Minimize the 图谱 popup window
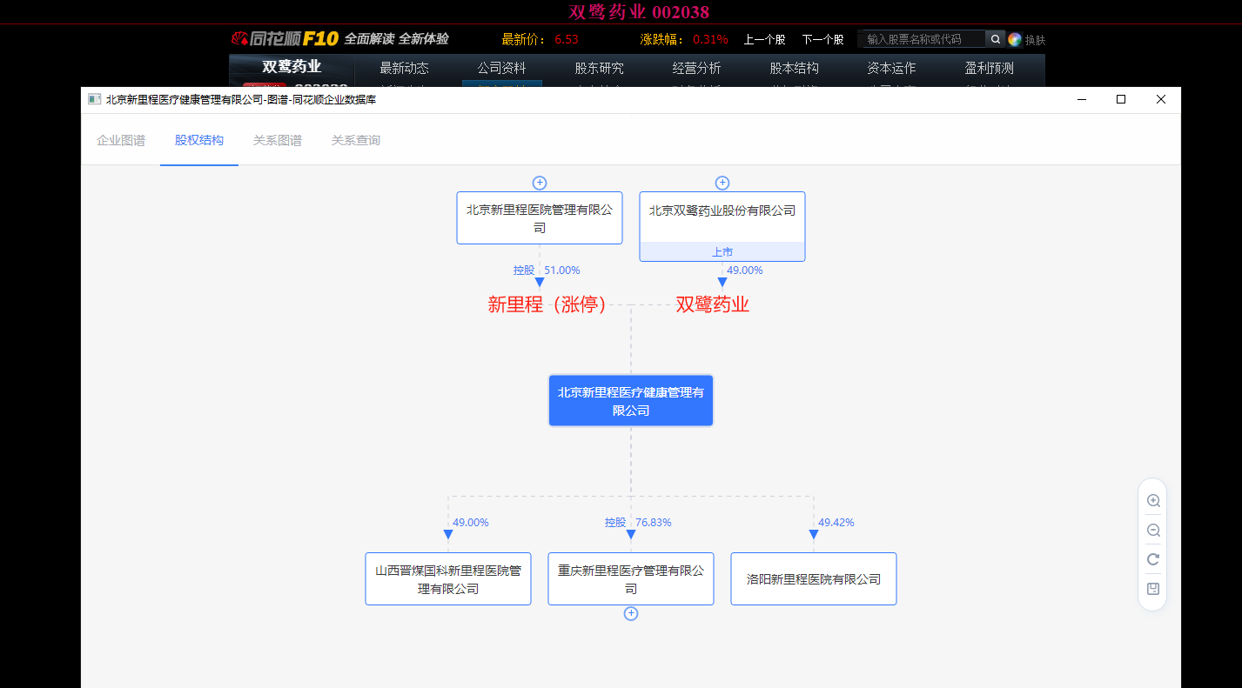This screenshot has width=1242, height=688. (1082, 99)
